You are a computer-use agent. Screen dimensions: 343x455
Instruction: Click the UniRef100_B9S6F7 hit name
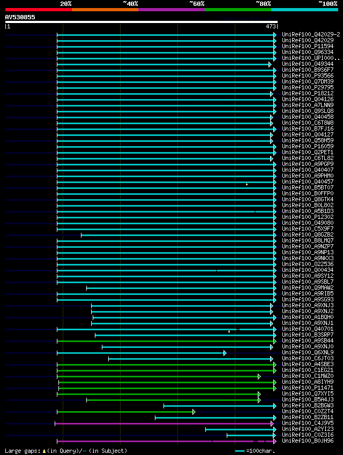click(308, 70)
